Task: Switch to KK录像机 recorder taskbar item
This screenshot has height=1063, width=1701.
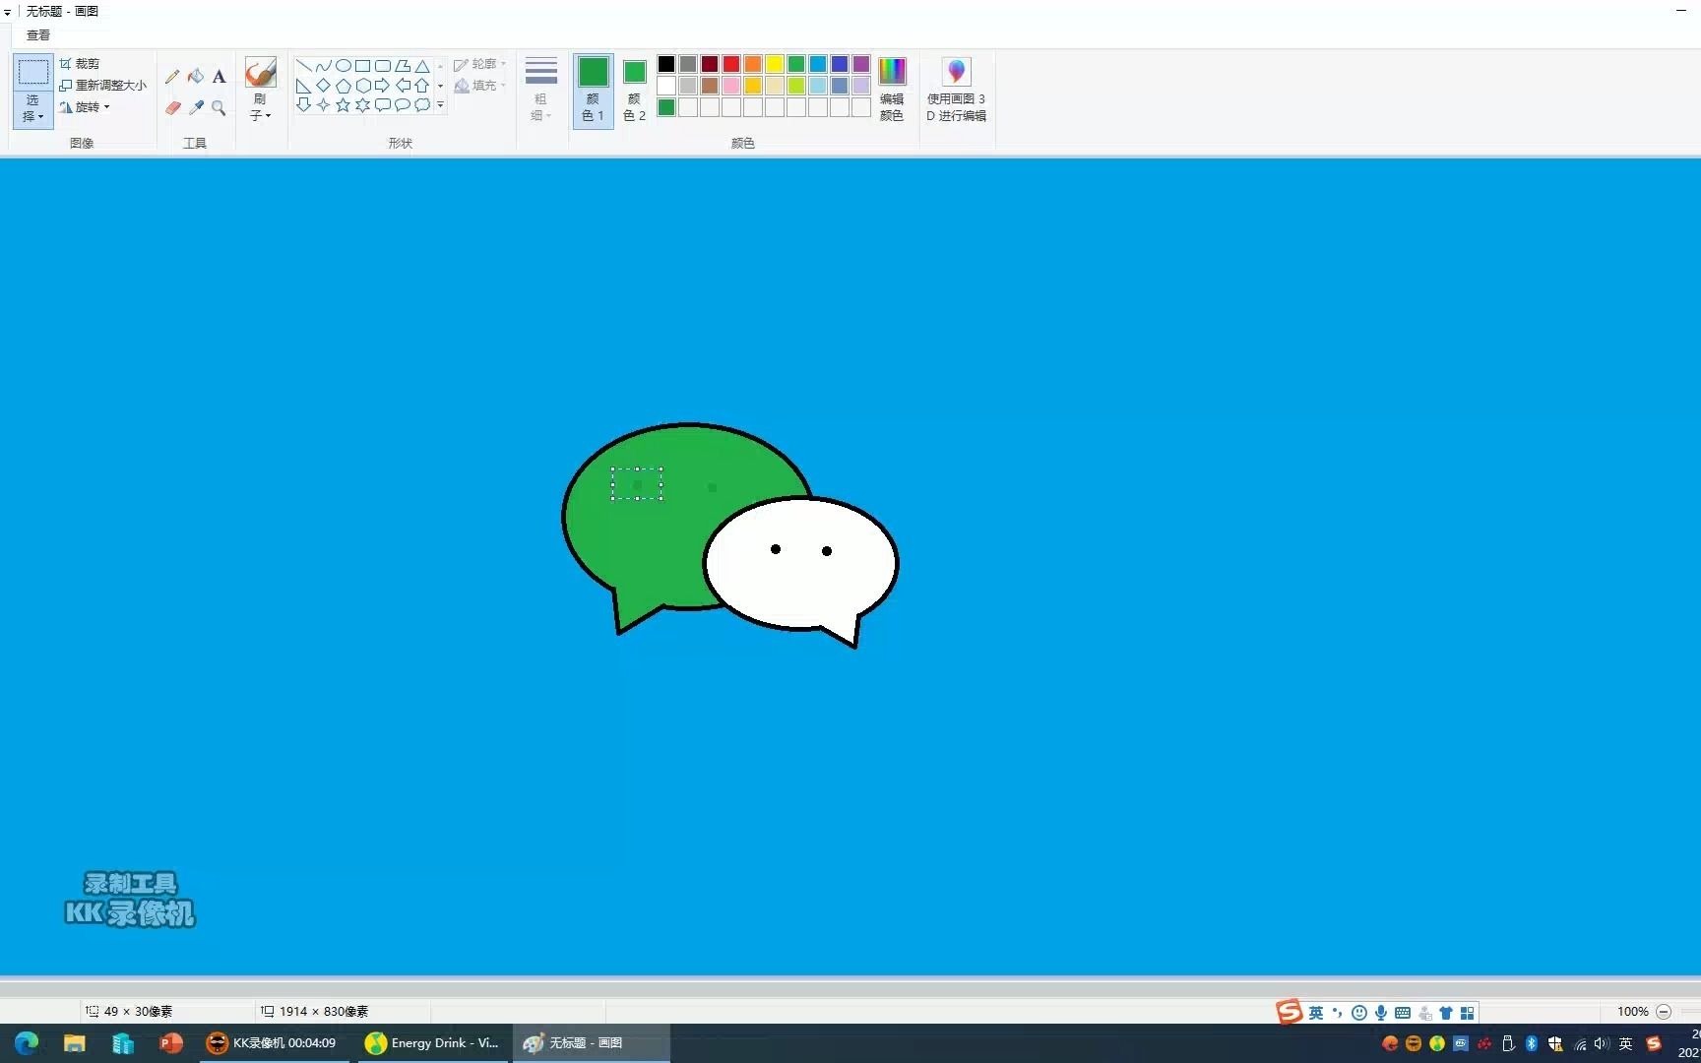Action: [x=274, y=1042]
